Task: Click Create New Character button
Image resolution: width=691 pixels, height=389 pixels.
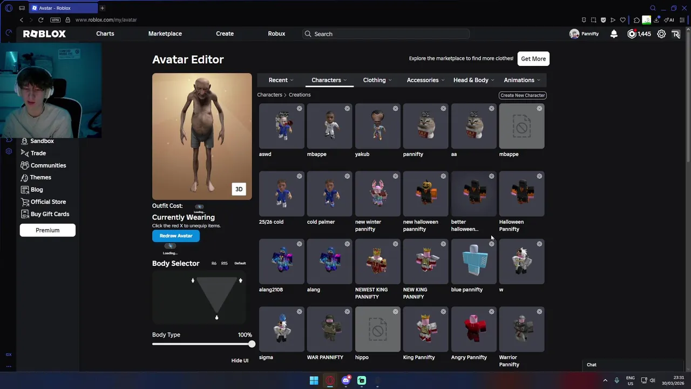Action: click(523, 95)
